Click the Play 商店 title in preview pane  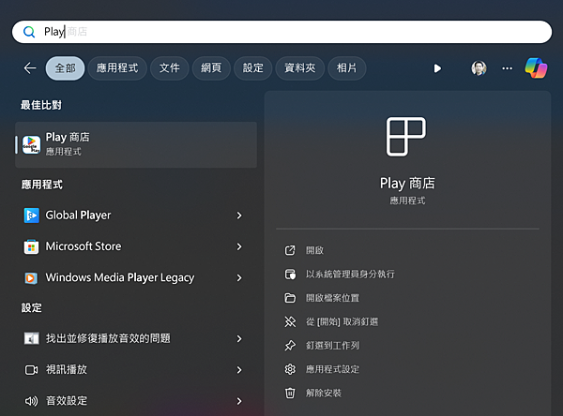click(407, 184)
